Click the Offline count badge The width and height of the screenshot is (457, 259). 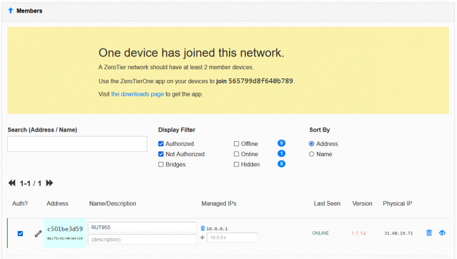(x=281, y=143)
